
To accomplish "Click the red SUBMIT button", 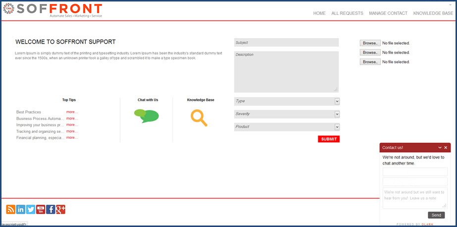I will click(x=329, y=139).
